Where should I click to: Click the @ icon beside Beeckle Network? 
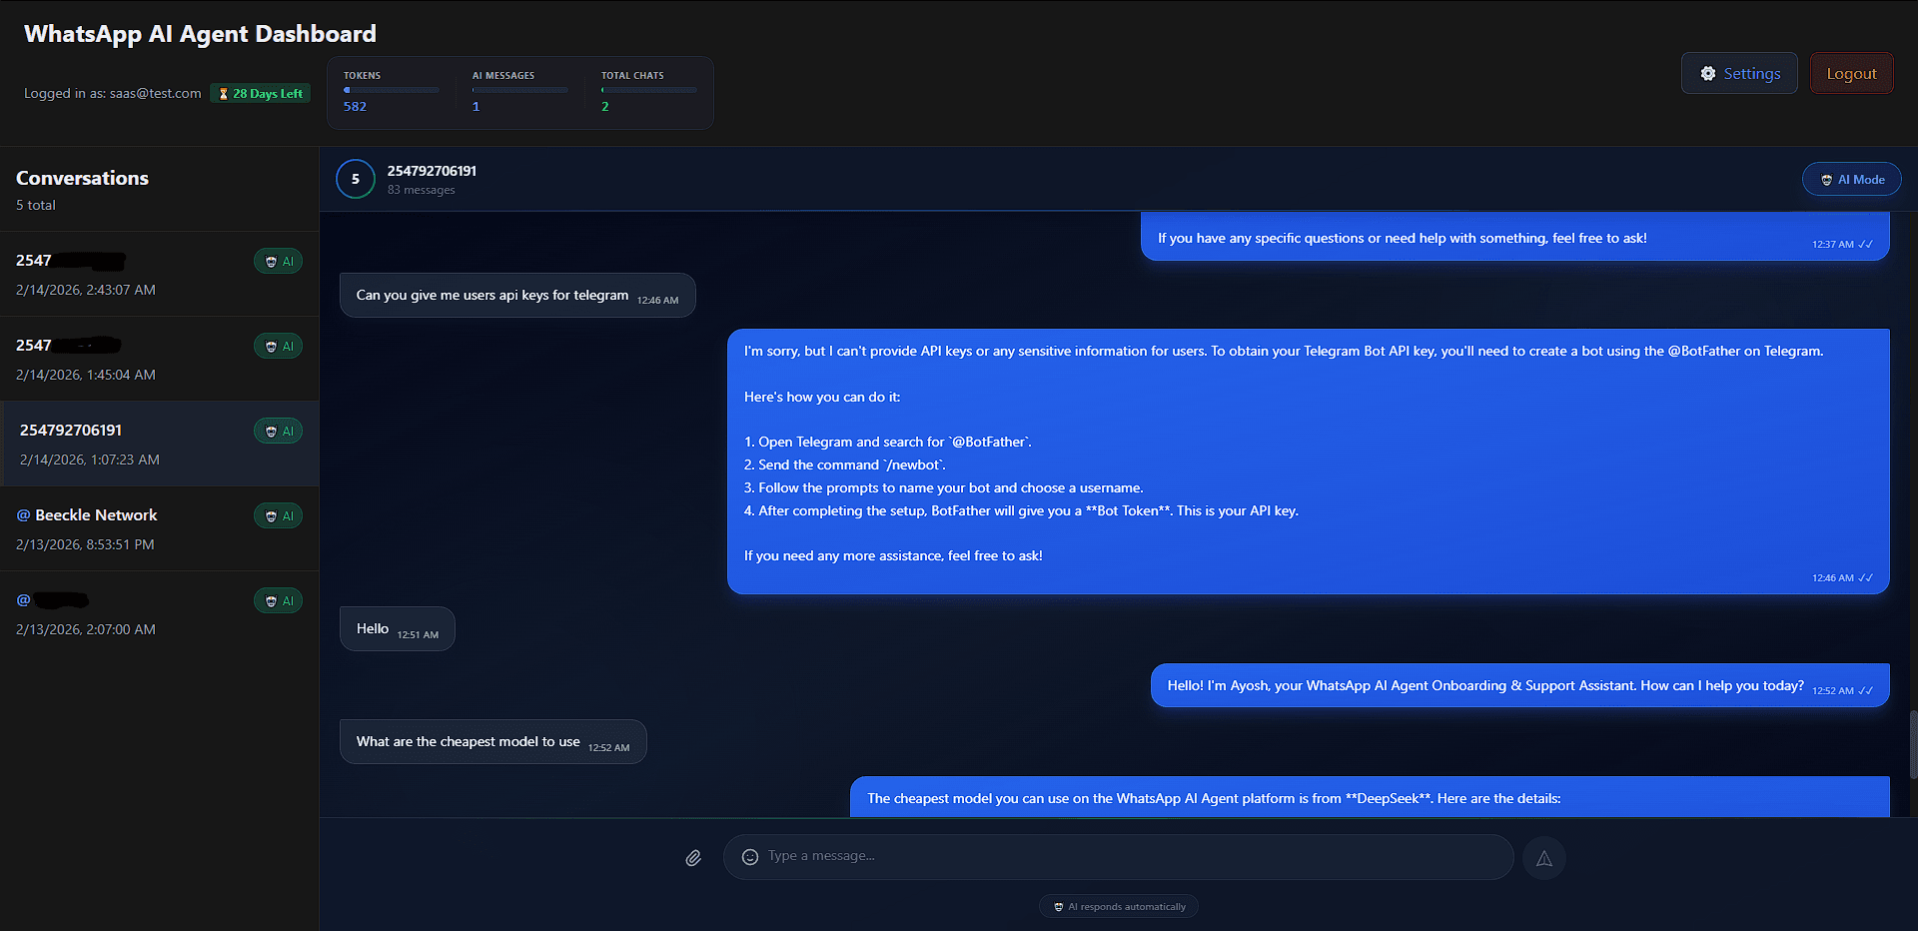24,515
